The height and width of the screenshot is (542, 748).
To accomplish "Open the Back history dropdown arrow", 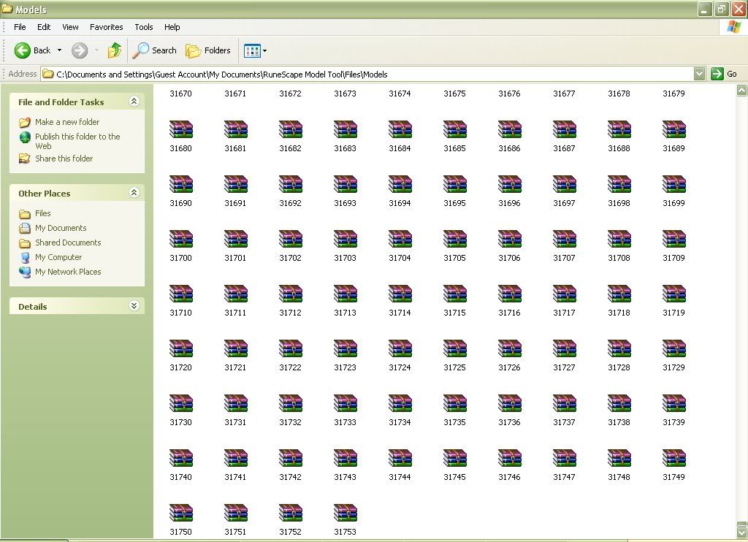I will (x=60, y=50).
